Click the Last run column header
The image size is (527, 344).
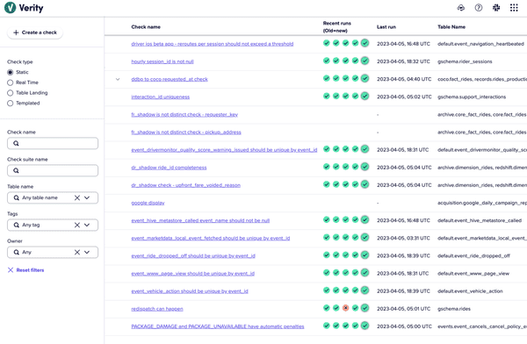[x=386, y=27]
